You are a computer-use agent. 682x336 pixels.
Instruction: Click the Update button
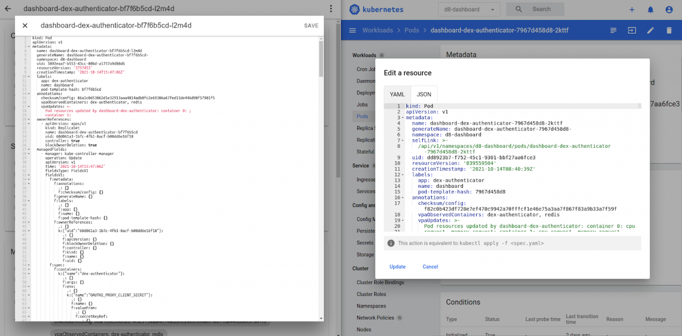click(x=397, y=267)
